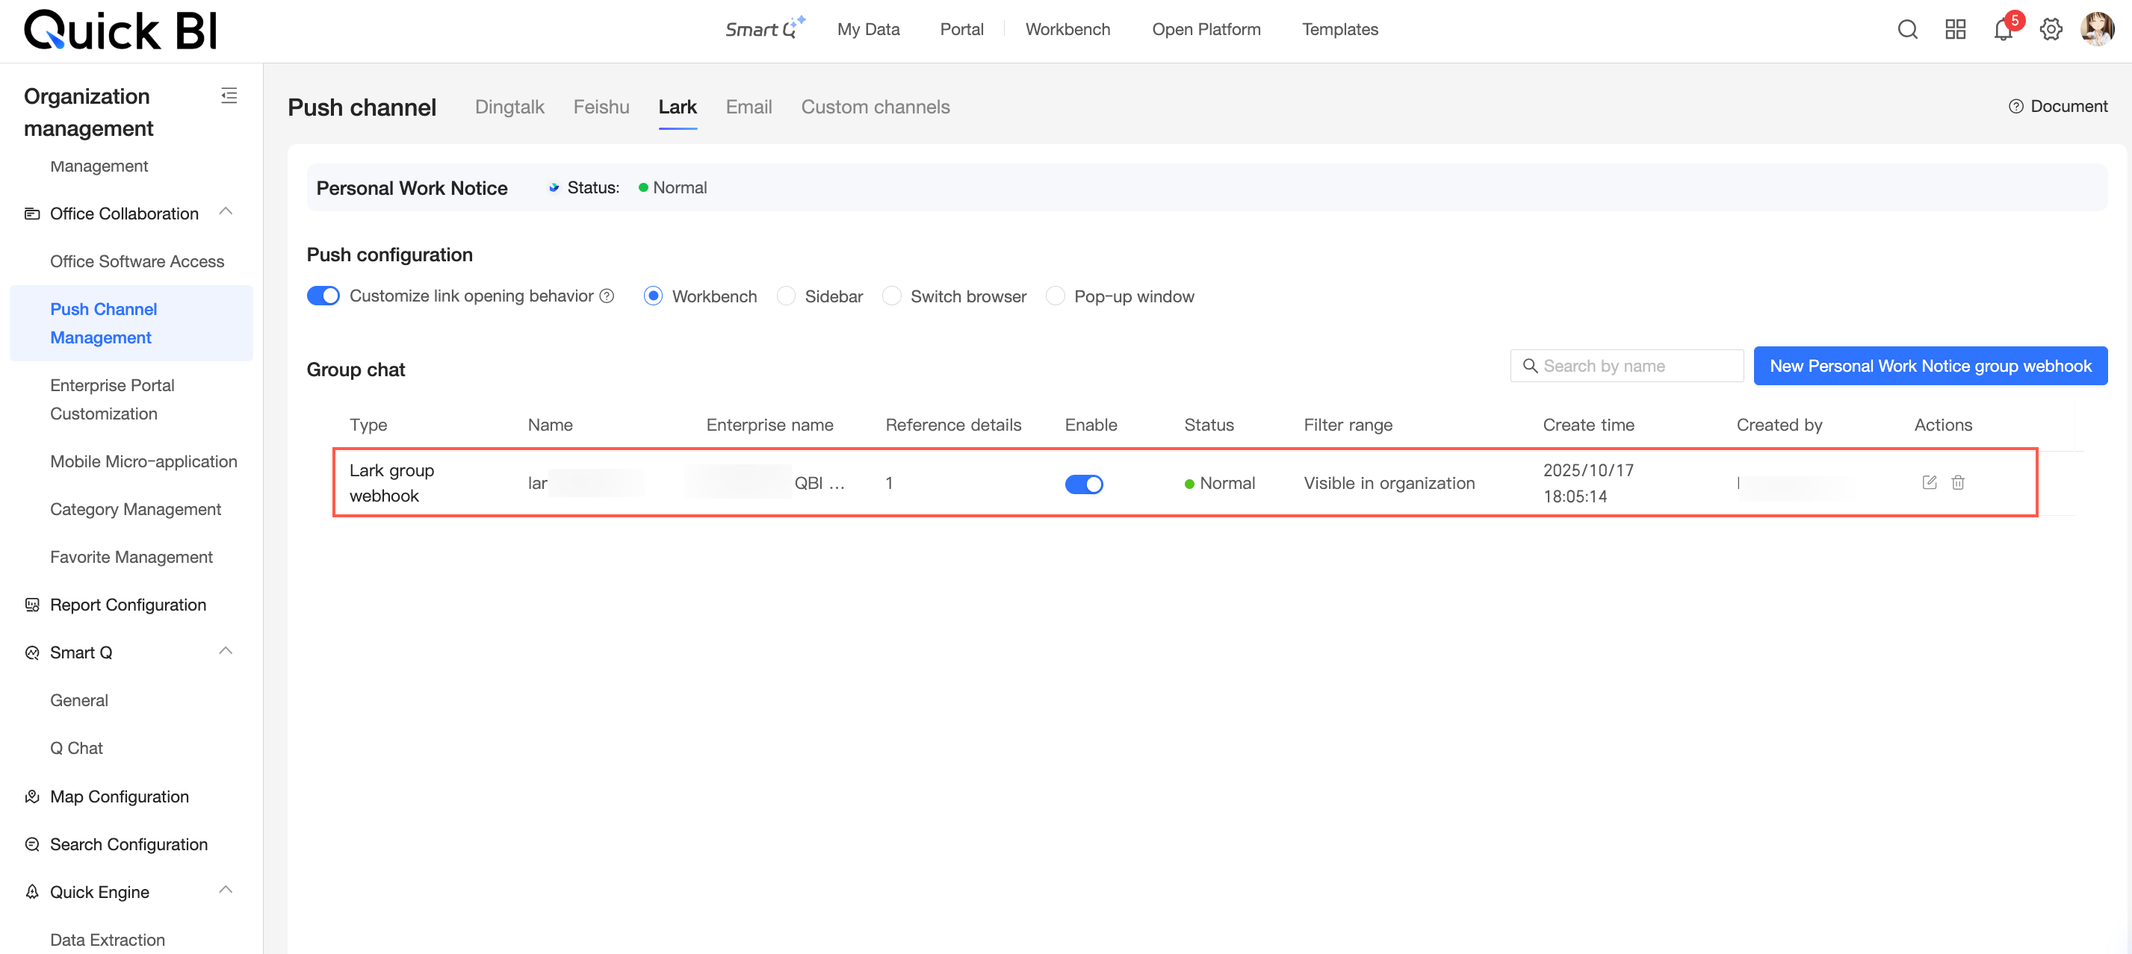Open Search Configuration
Image resolution: width=2132 pixels, height=954 pixels.
pyautogui.click(x=129, y=845)
